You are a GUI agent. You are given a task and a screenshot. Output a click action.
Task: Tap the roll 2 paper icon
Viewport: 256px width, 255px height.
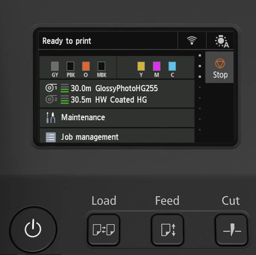pyautogui.click(x=51, y=99)
